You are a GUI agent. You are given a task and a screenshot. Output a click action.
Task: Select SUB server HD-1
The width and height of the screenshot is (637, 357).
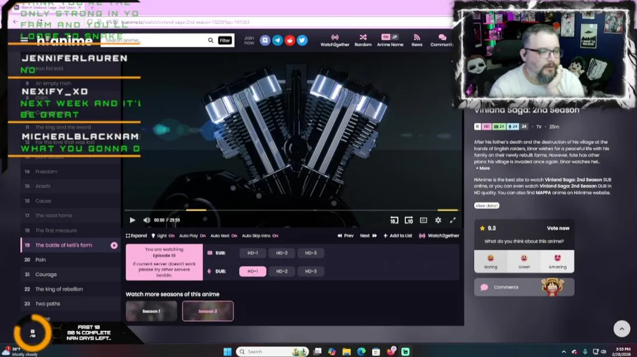coord(253,253)
